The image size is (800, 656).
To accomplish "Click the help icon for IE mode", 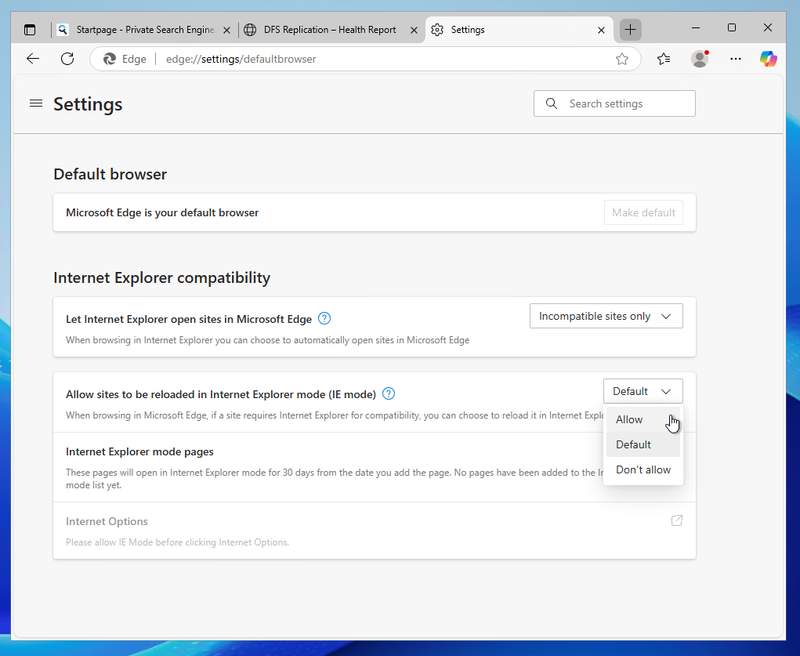I will pyautogui.click(x=389, y=393).
